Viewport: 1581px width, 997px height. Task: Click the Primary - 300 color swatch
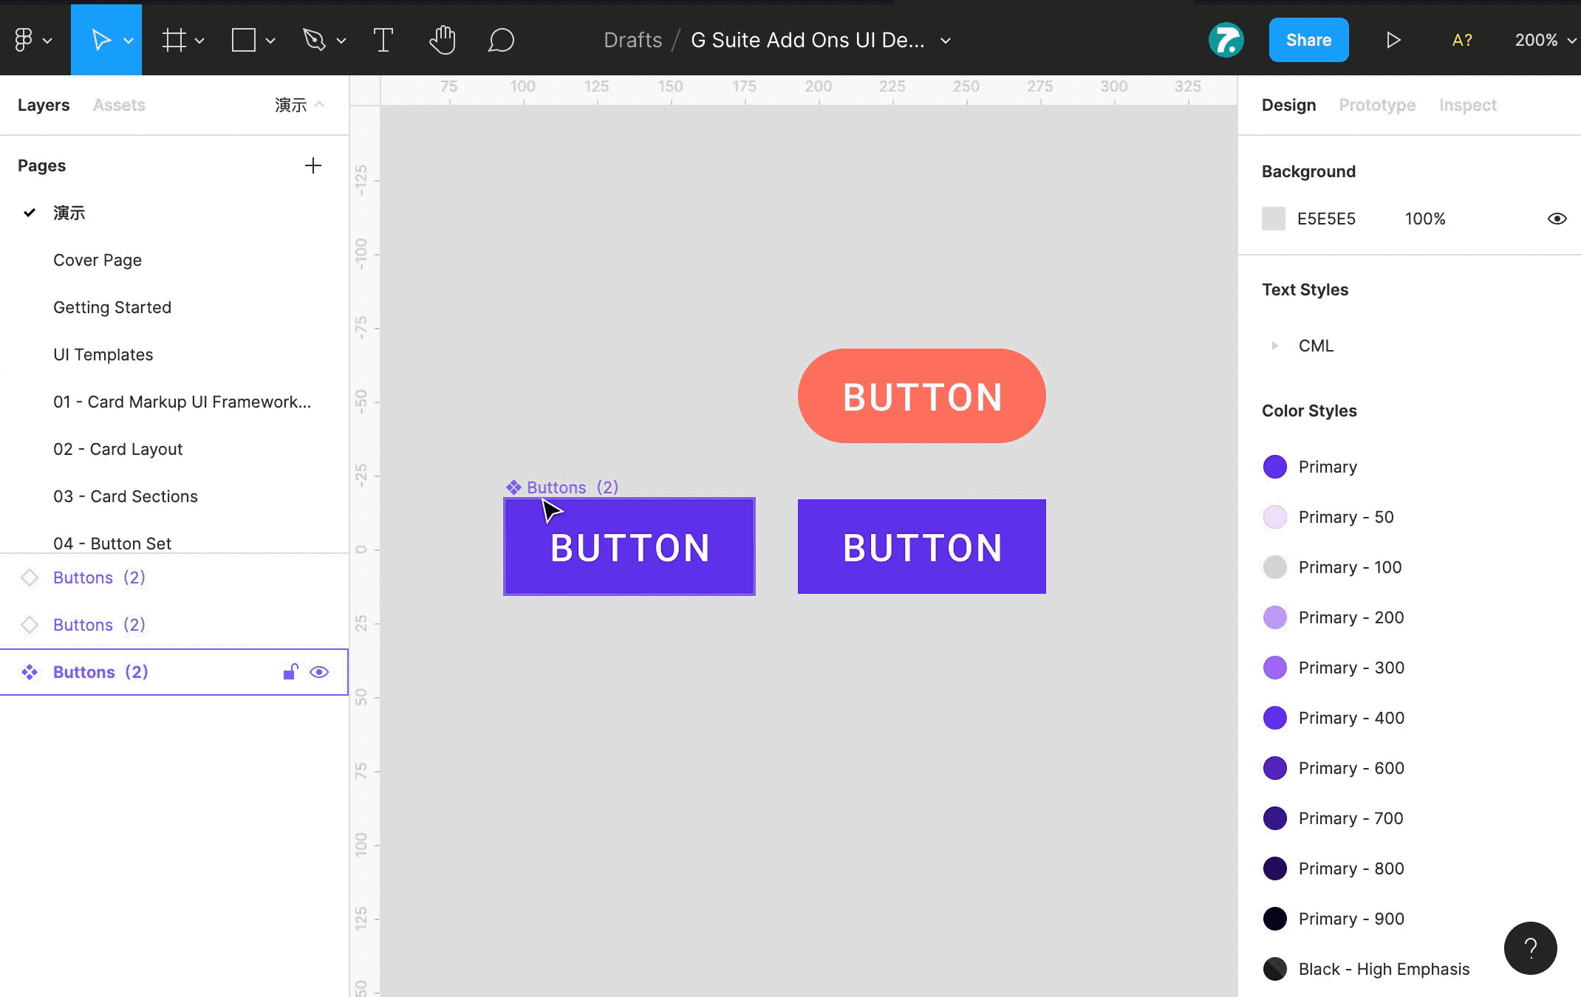1274,668
